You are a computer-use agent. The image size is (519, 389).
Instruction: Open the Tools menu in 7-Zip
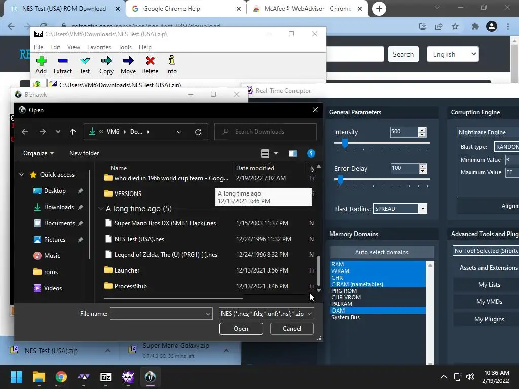click(125, 47)
